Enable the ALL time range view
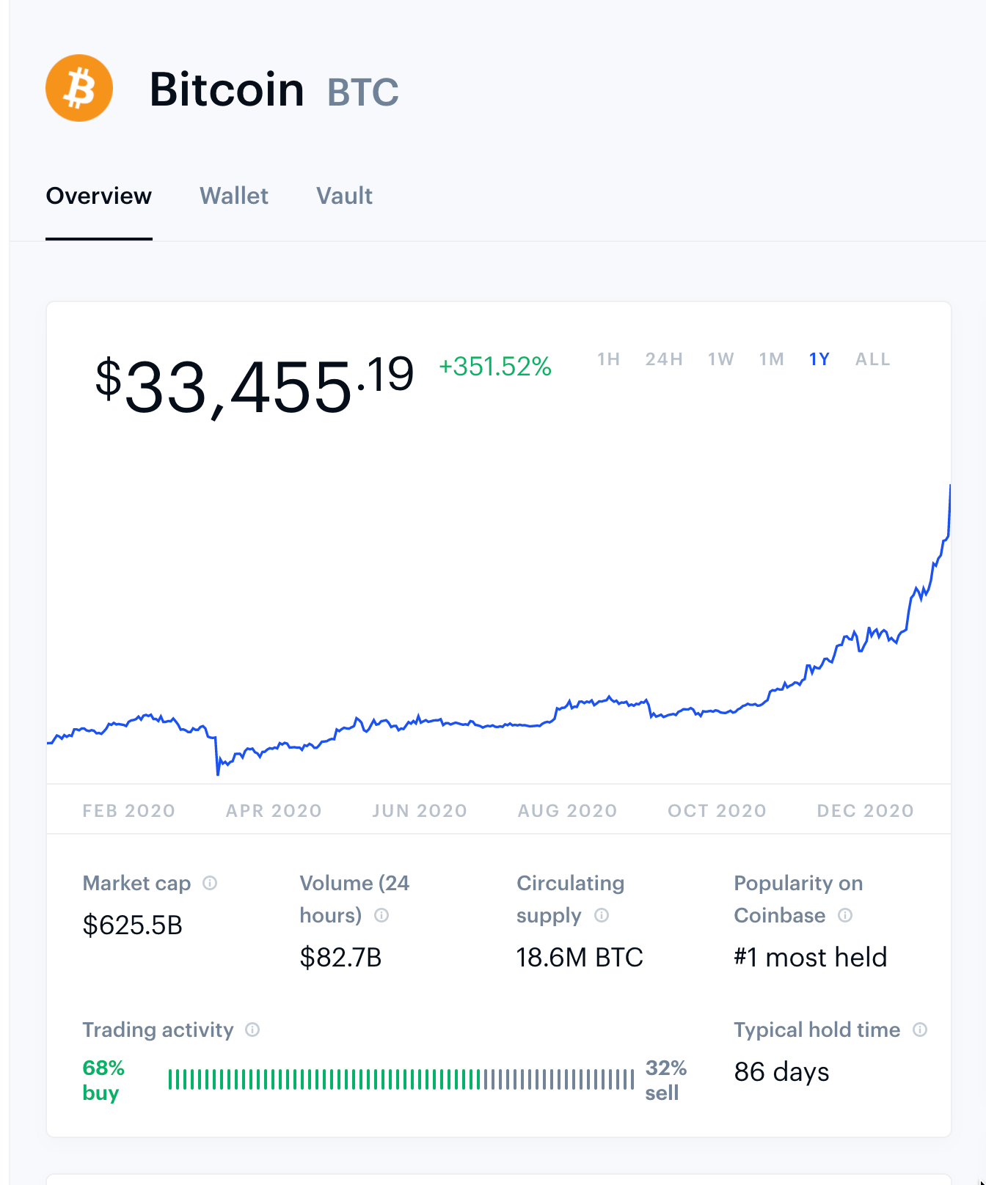986x1185 pixels. [x=872, y=359]
